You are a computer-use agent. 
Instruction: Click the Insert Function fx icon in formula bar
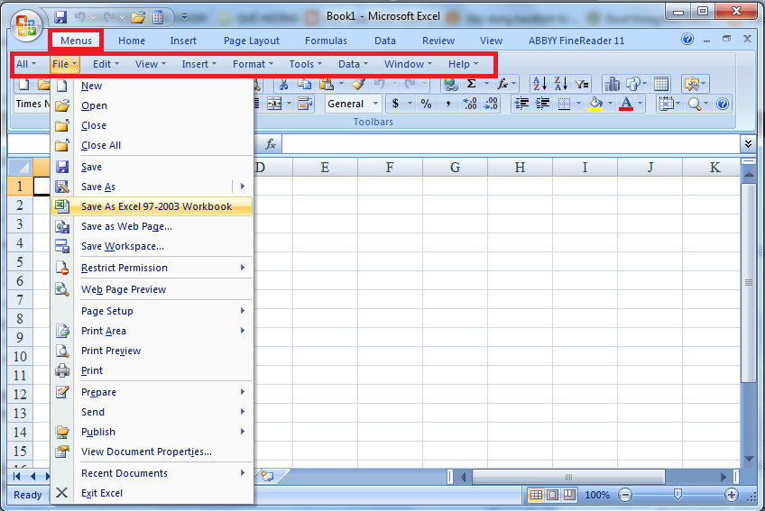(x=270, y=144)
